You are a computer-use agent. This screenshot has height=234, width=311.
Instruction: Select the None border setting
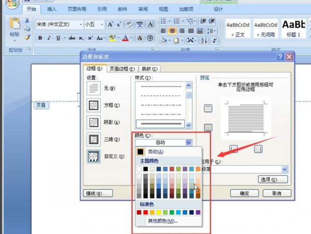94,88
